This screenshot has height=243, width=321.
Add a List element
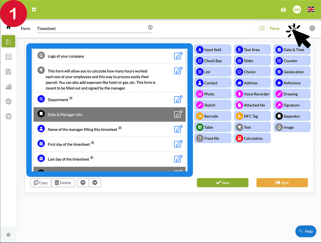pyautogui.click(x=213, y=72)
